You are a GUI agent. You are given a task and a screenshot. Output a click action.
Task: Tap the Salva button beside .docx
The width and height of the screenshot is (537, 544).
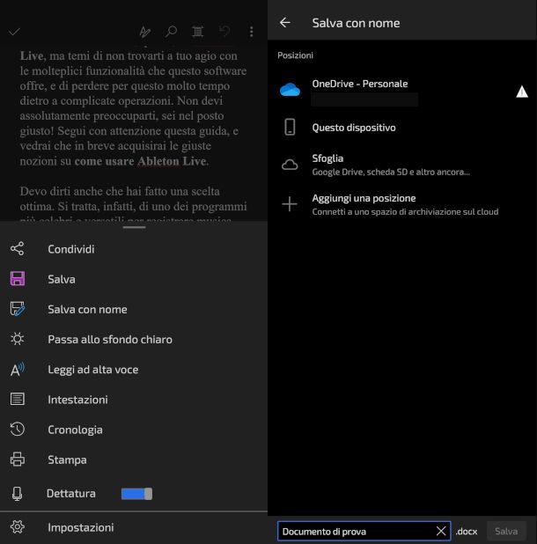point(506,531)
